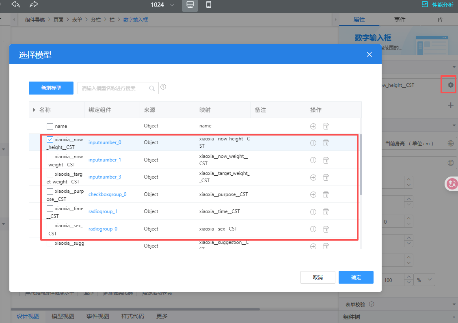Check the name model checkbox
This screenshot has height=323, width=458.
tap(50, 126)
